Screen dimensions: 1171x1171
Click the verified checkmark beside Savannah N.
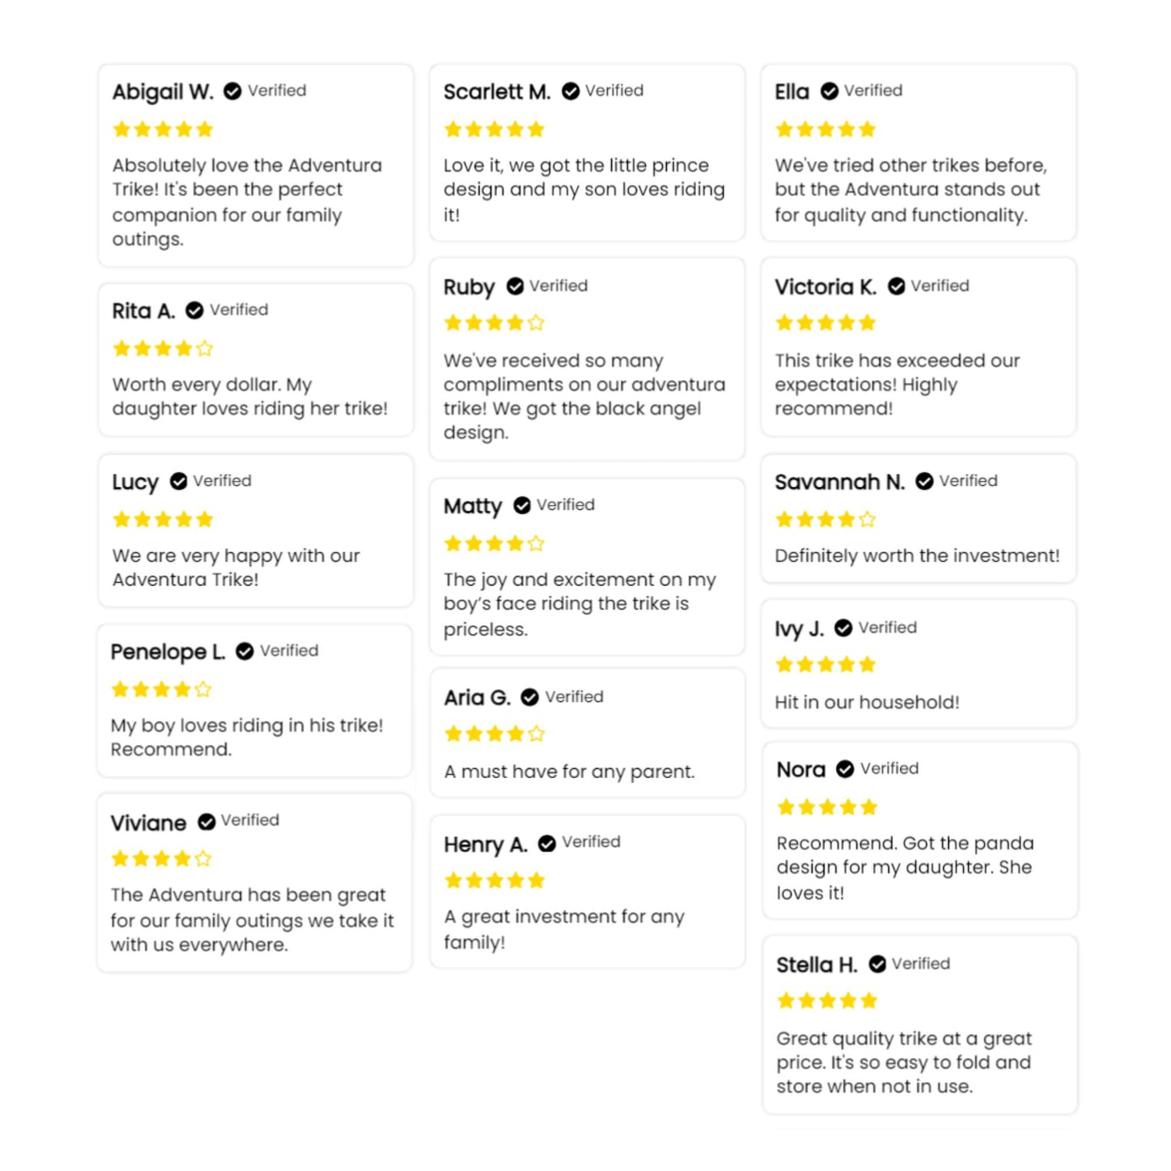point(925,481)
